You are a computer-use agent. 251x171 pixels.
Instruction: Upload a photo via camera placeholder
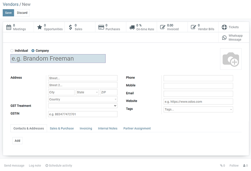(x=231, y=59)
